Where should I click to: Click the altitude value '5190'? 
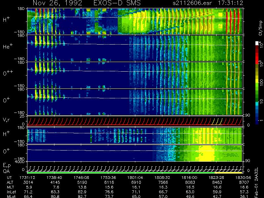(82, 182)
